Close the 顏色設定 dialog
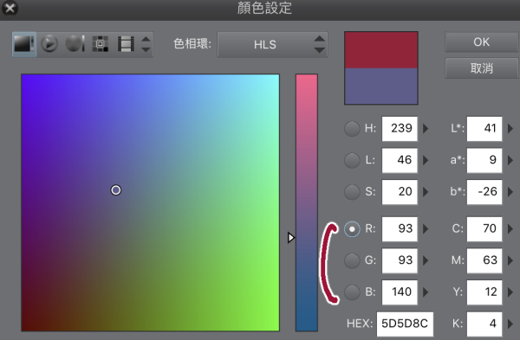 click(10, 8)
